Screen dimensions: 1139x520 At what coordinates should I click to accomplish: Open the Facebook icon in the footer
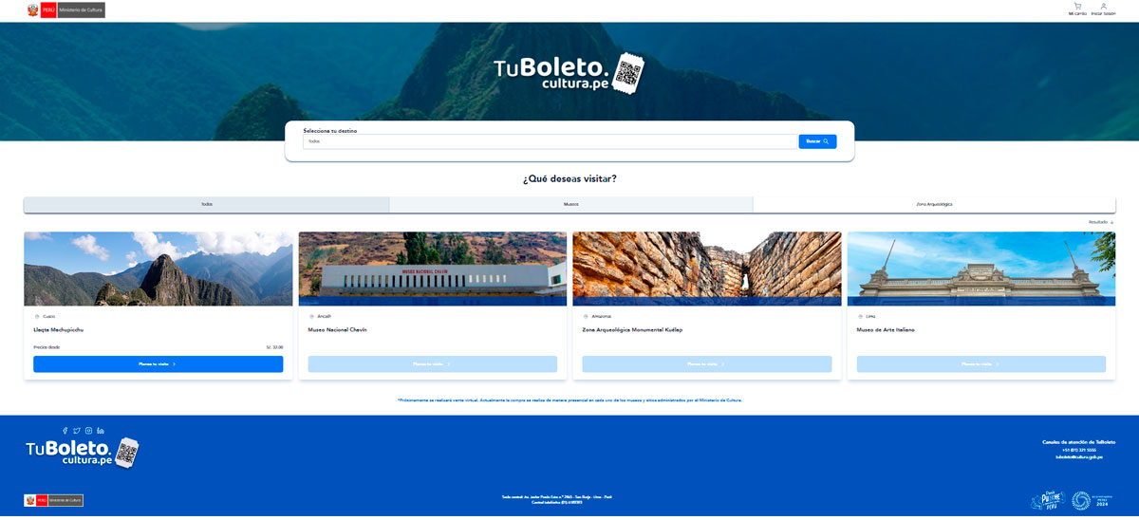(65, 431)
